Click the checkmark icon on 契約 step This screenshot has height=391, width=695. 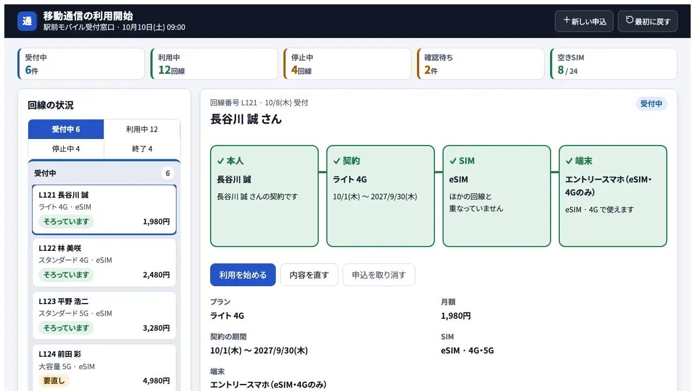(337, 161)
